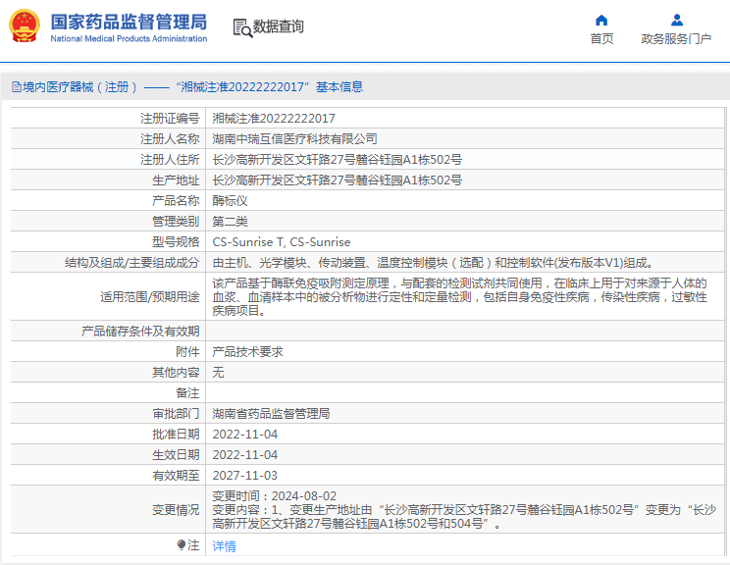Open the 数据查询 search document icon

pyautogui.click(x=242, y=27)
